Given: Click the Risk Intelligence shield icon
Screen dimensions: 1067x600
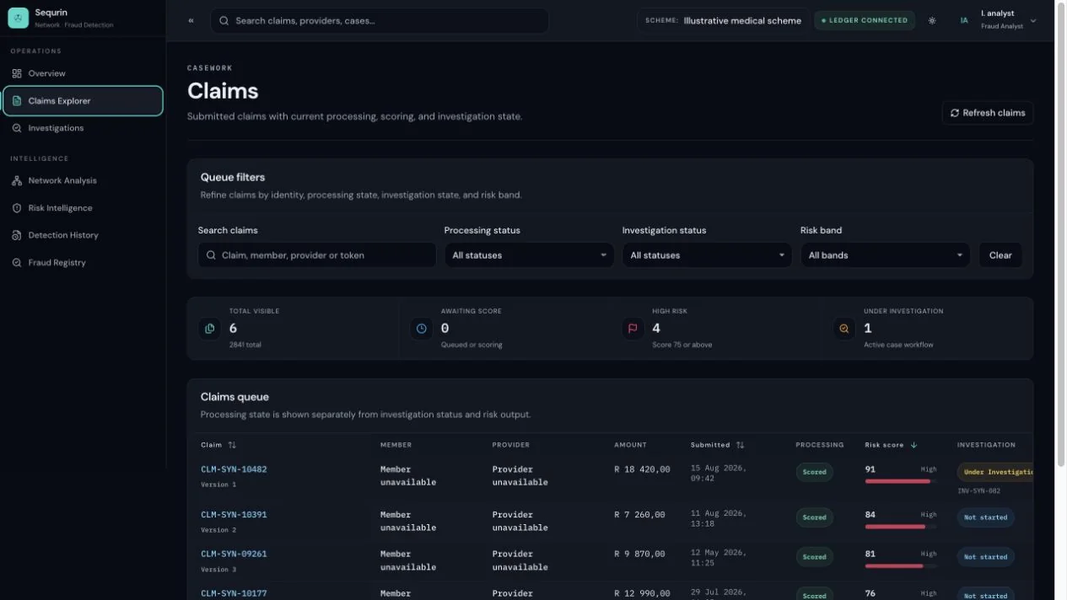Looking at the screenshot, I should [17, 208].
